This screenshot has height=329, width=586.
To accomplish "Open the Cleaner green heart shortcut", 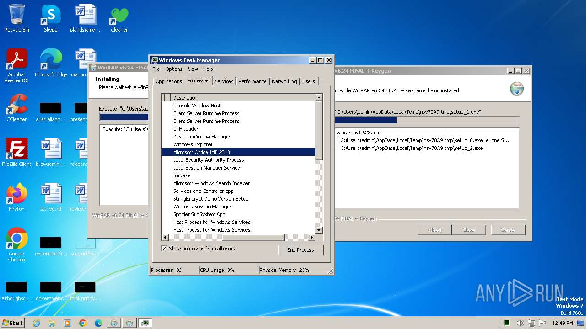I will [119, 18].
